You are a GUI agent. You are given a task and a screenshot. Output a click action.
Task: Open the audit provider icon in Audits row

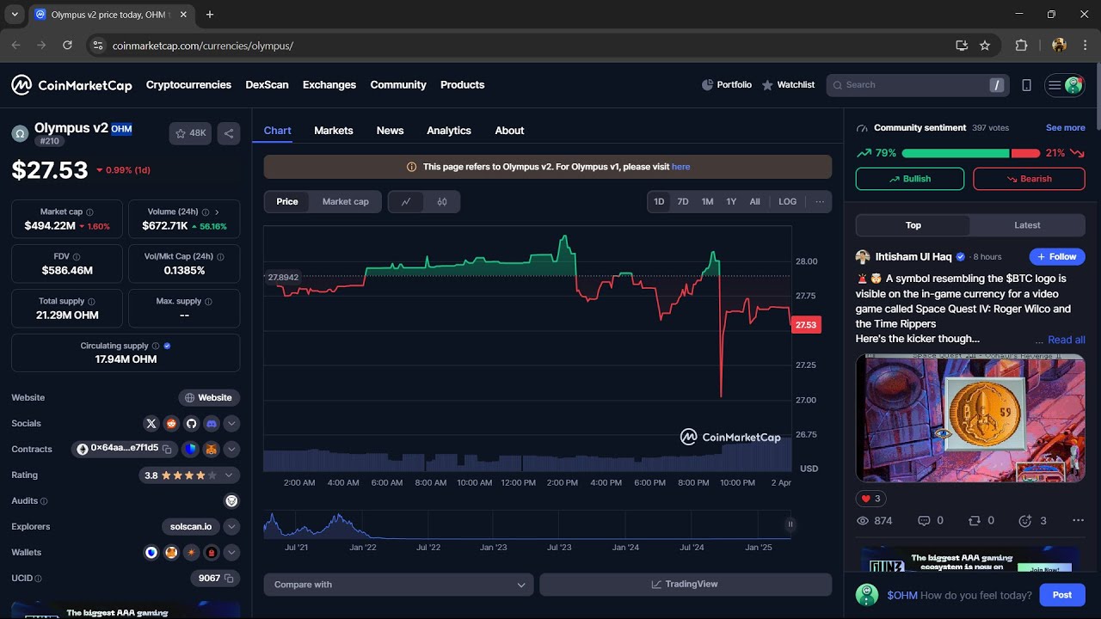[x=231, y=500]
